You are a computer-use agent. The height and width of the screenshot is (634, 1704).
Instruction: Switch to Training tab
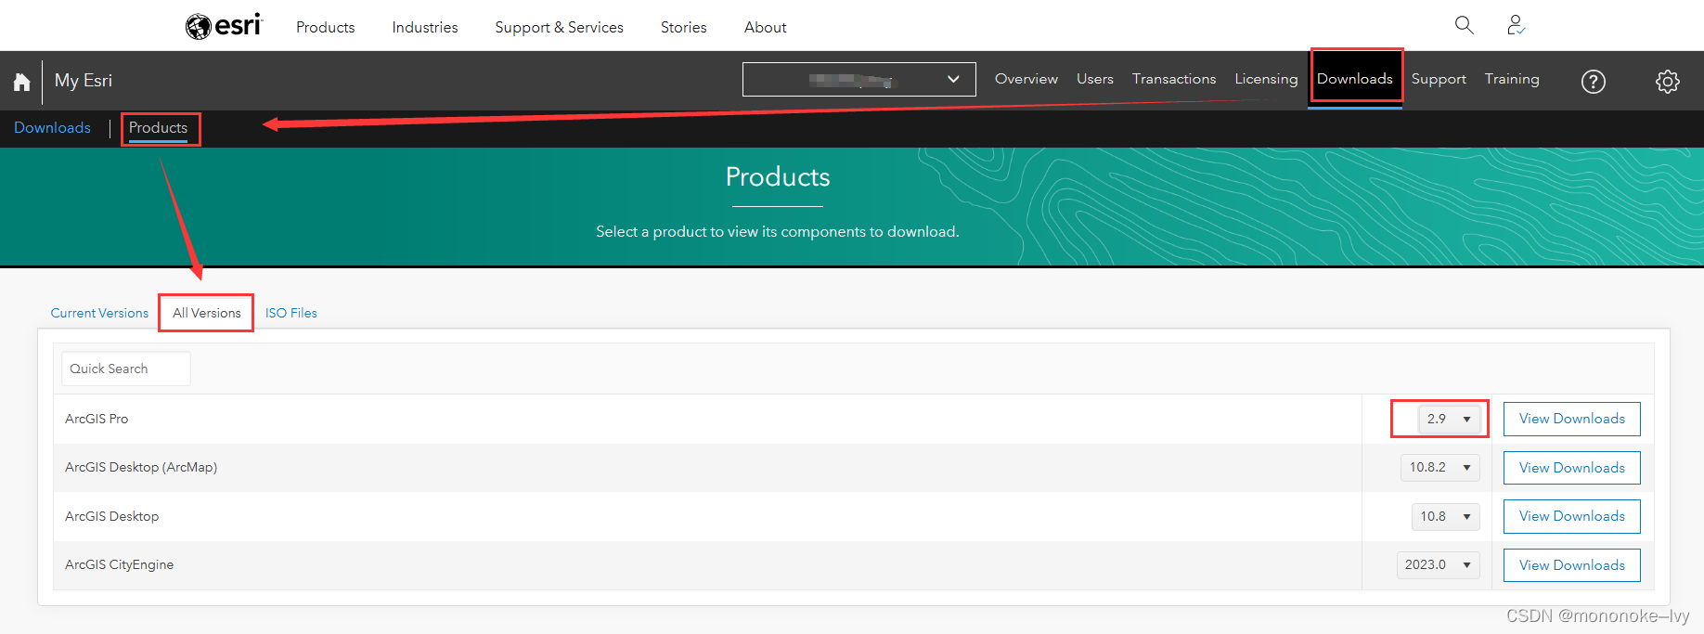(x=1511, y=79)
